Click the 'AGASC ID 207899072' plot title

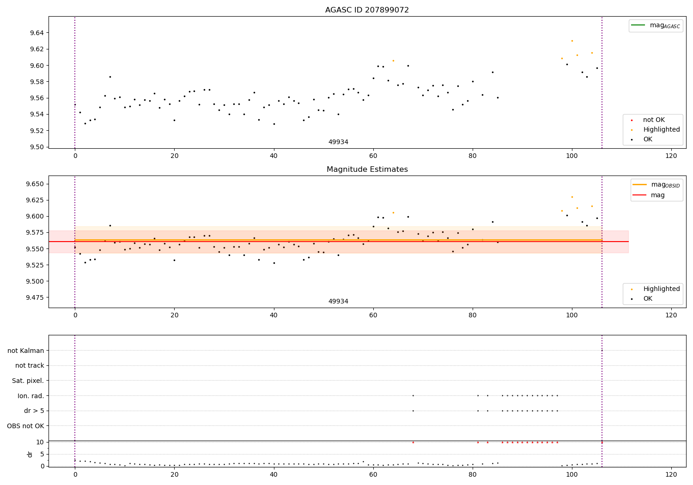point(367,10)
